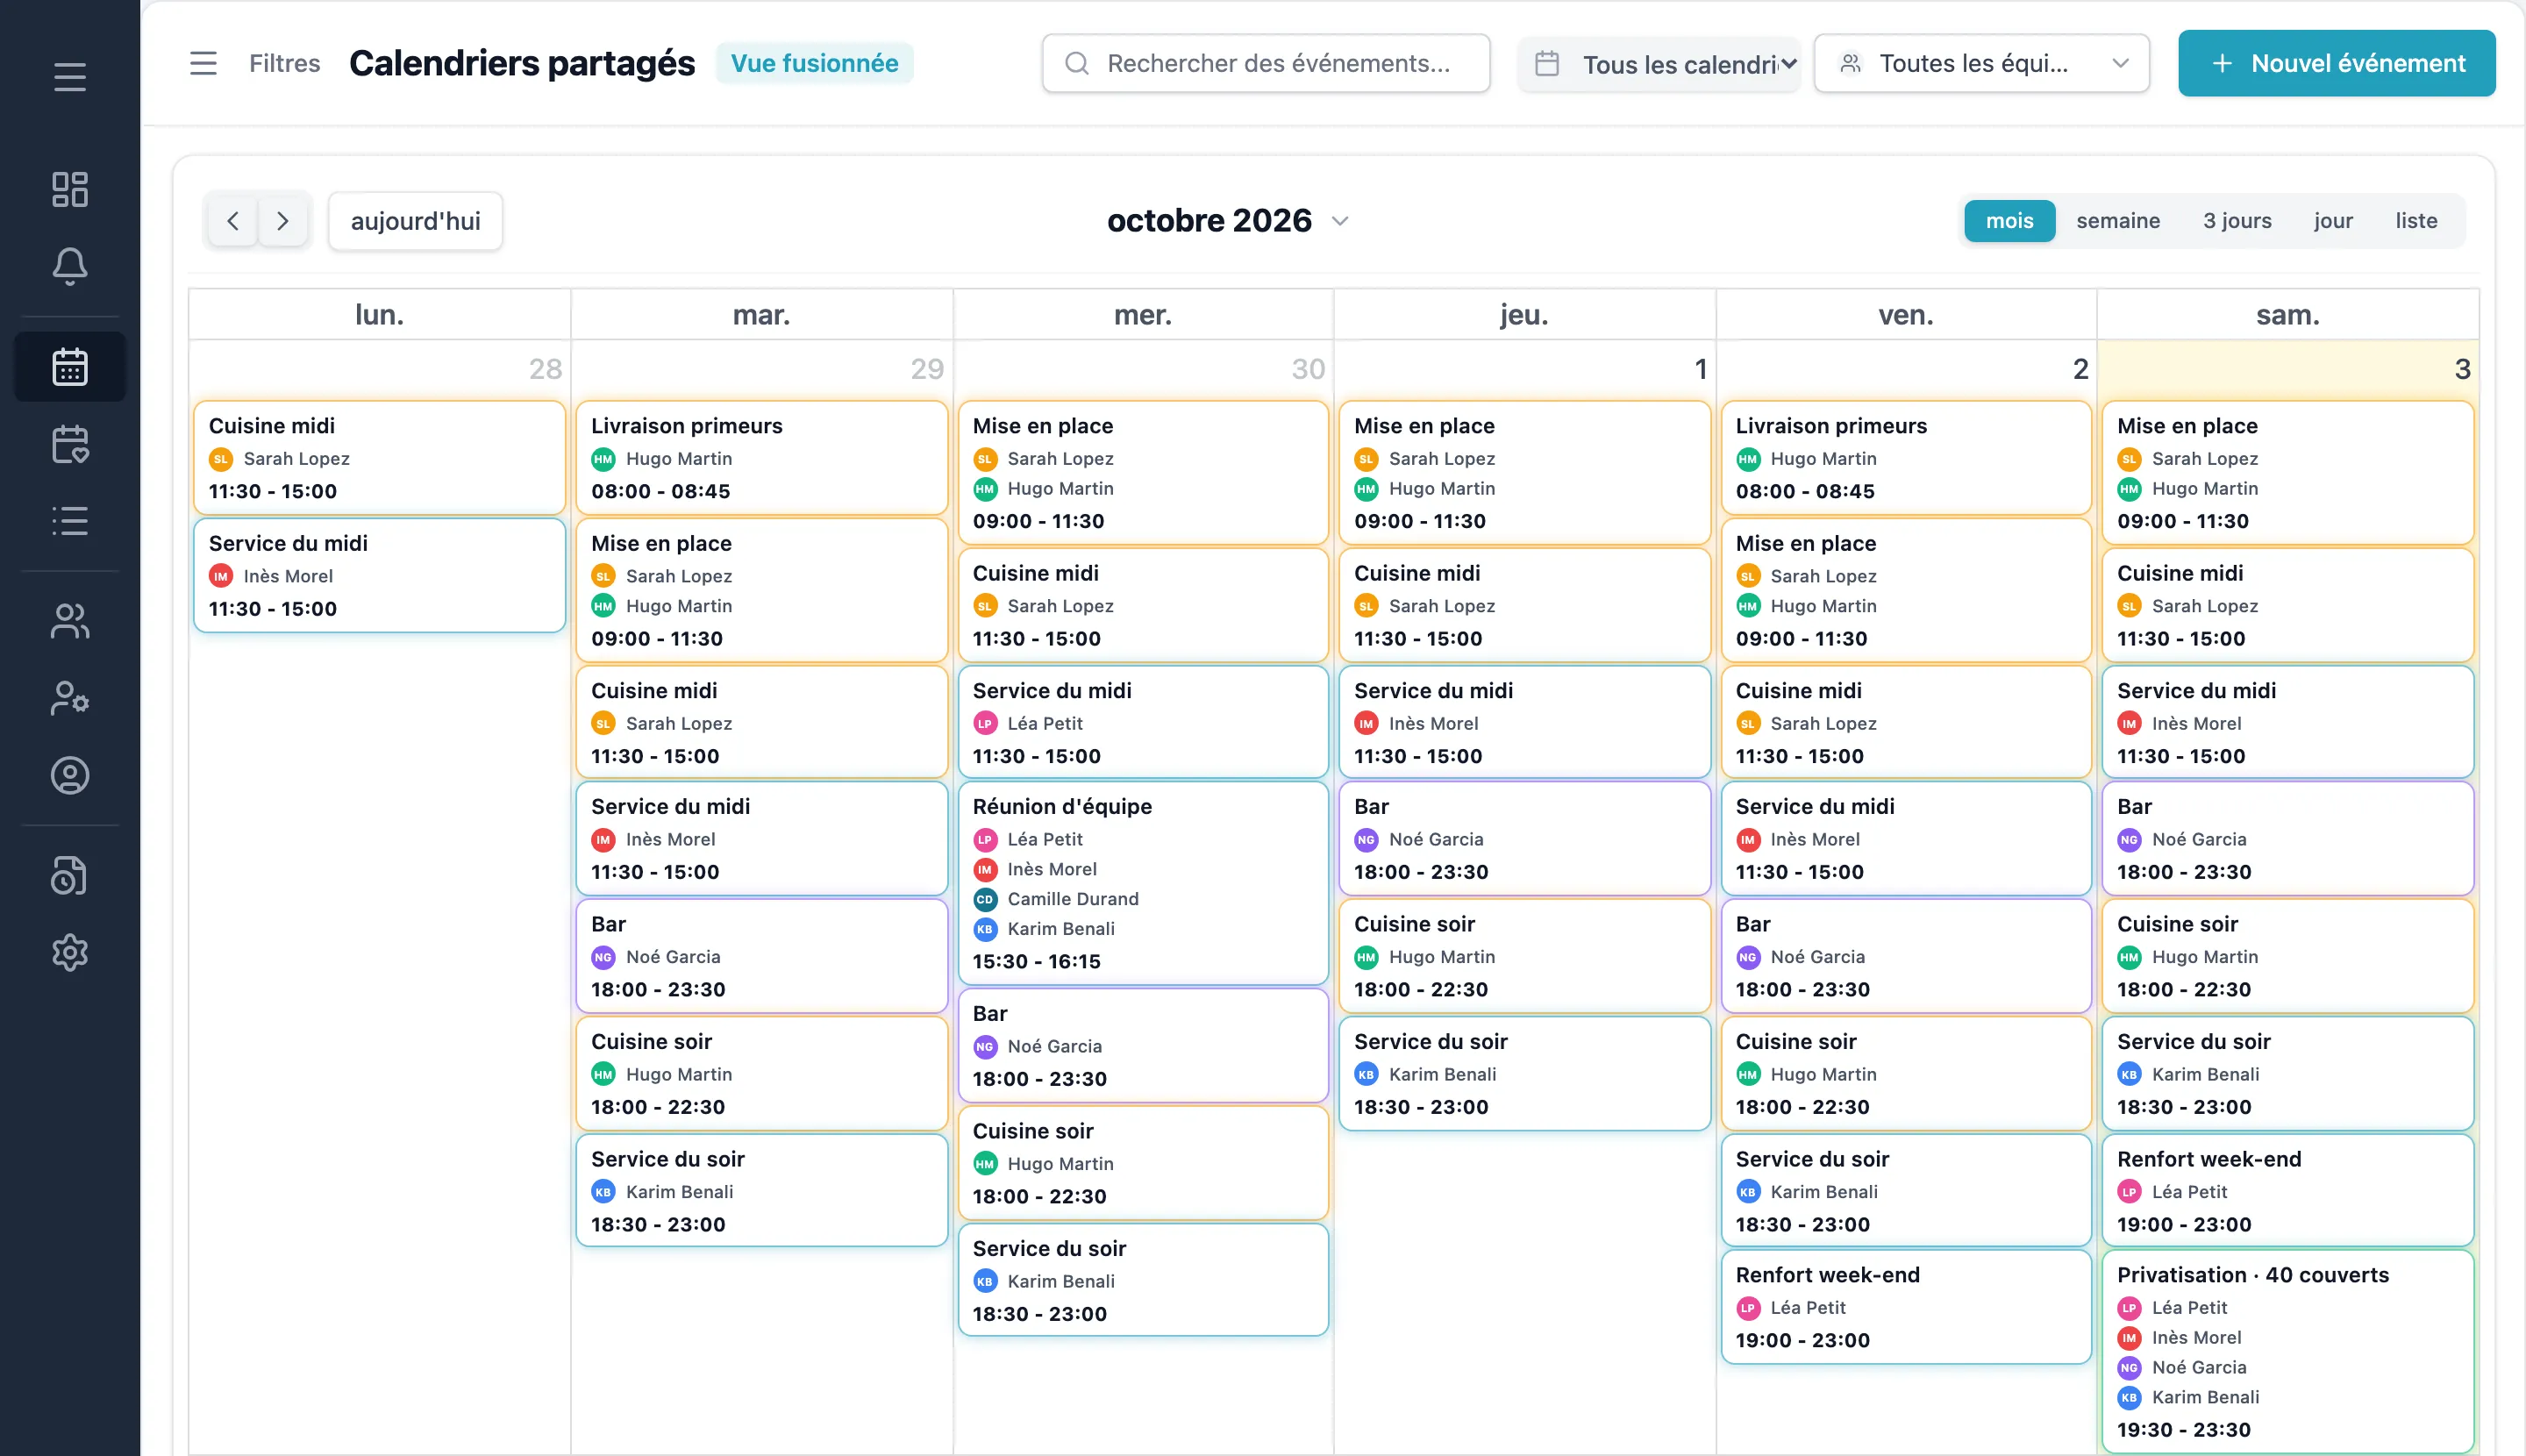Click the Filtres label
The image size is (2526, 1456).
tap(284, 63)
